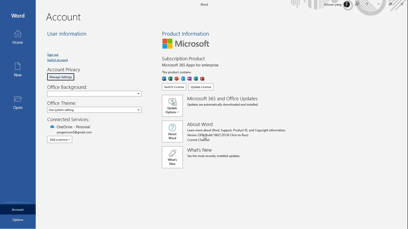The image size is (408, 229).
Task: Click the Microsoft logo
Action: click(x=186, y=44)
